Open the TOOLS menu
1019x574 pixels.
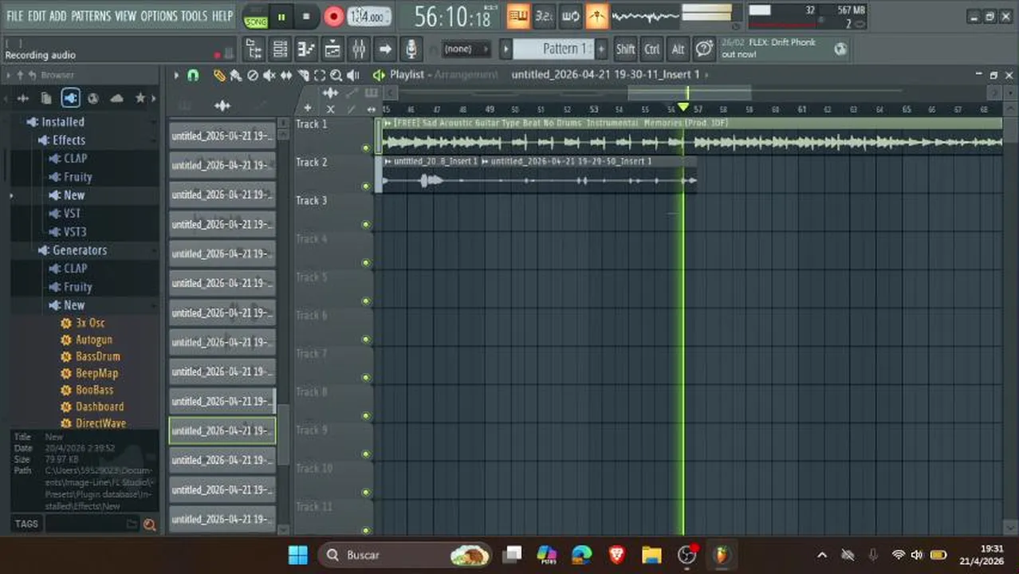click(x=194, y=16)
